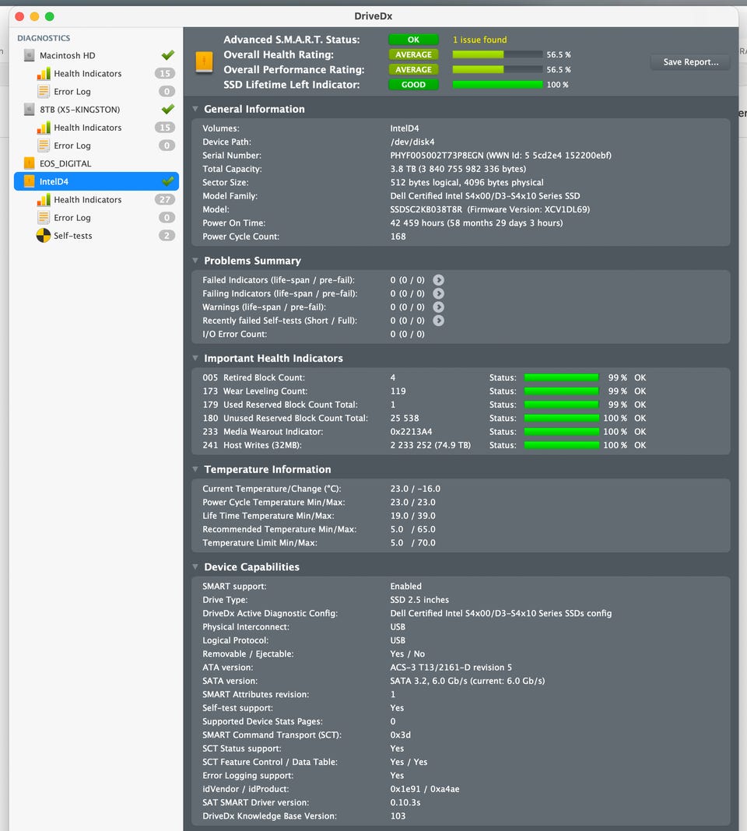Open Error Log icon under Macintosh HD
Viewport: 747px width, 831px height.
[x=44, y=92]
